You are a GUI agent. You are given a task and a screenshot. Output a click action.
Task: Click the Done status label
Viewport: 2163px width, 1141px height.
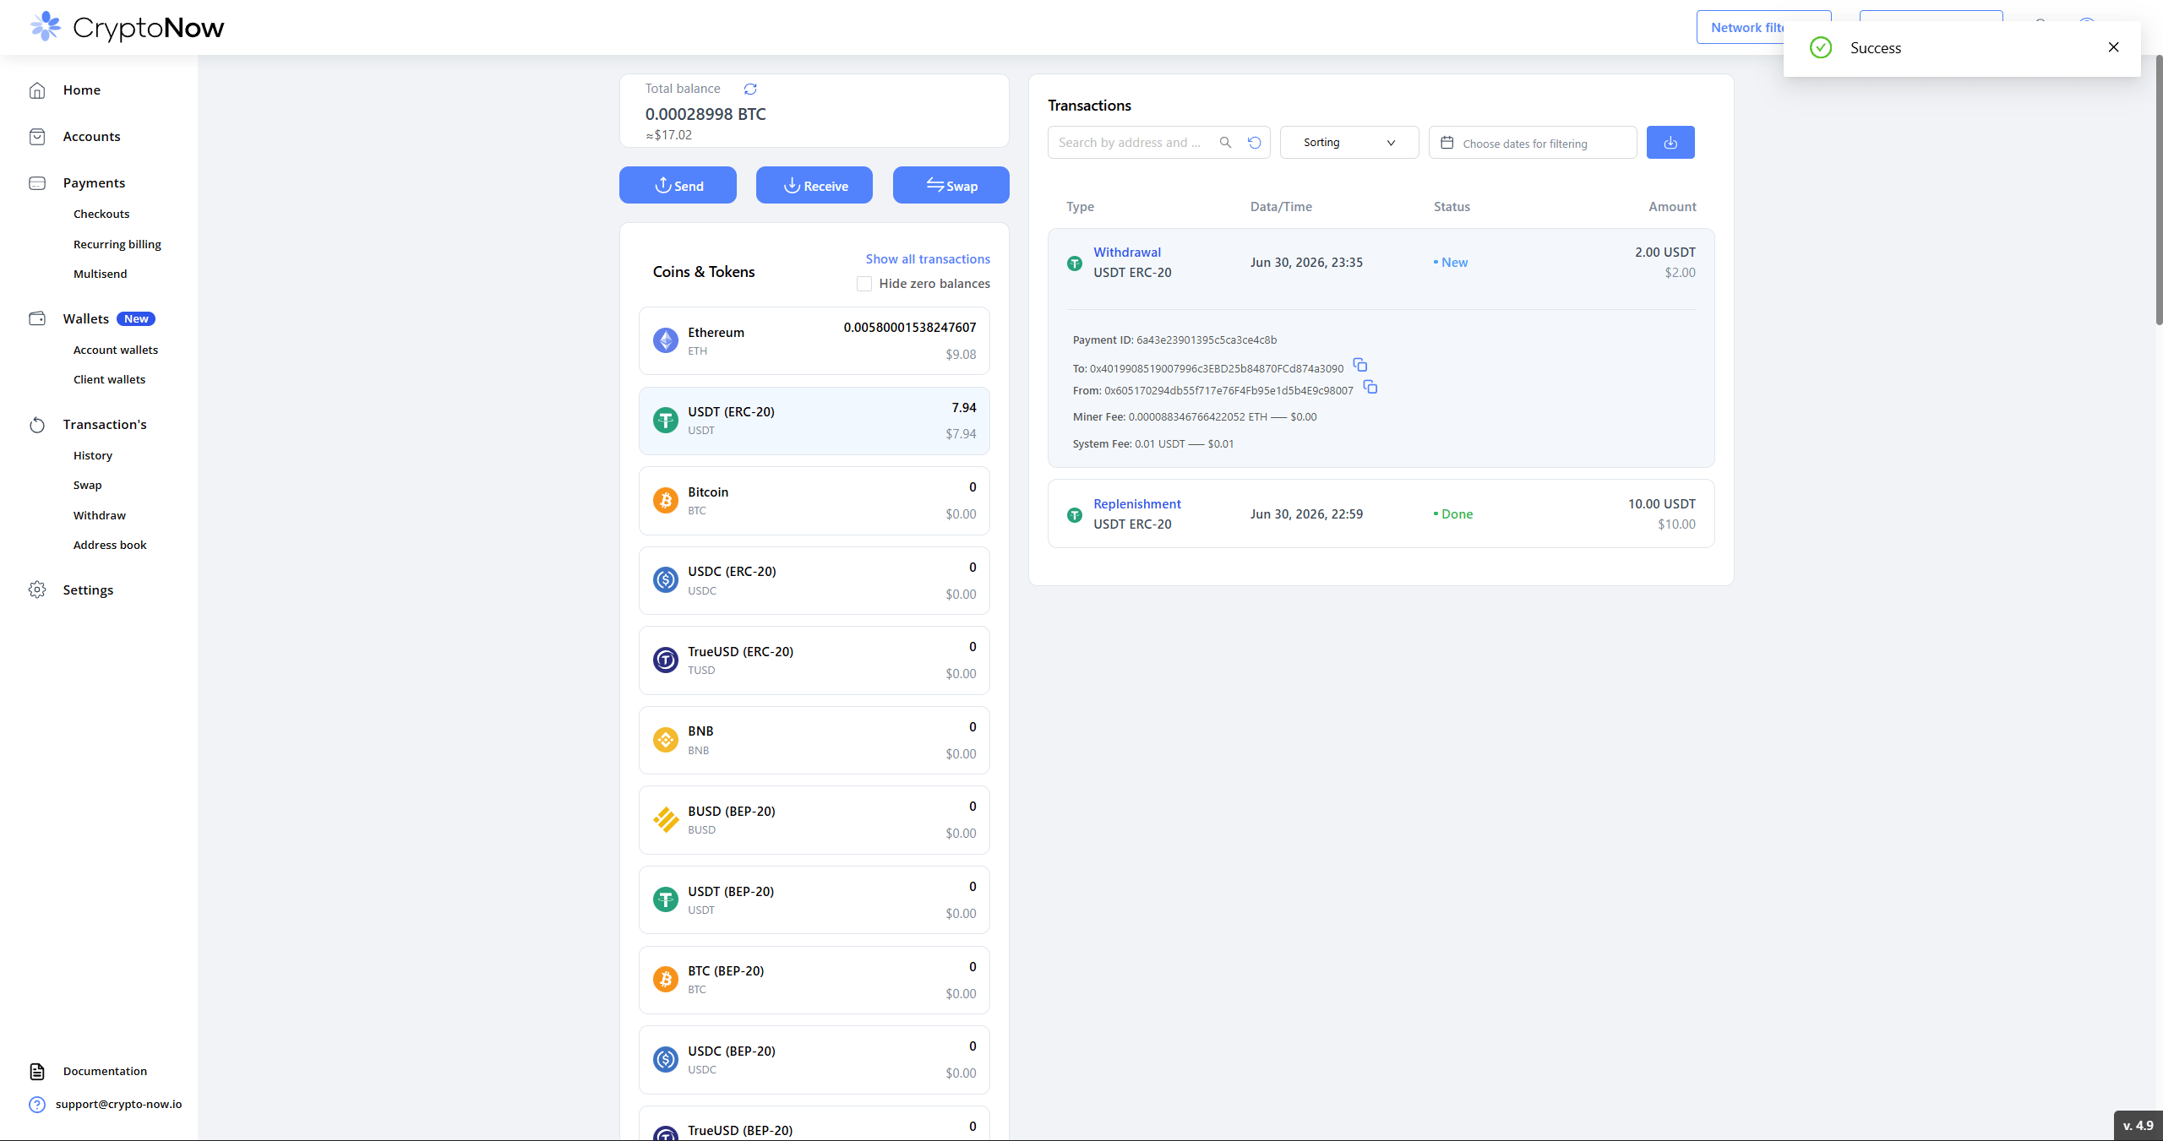point(1453,514)
